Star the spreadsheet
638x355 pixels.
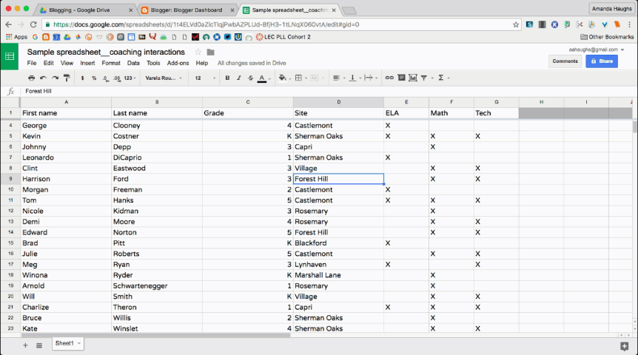(198, 52)
